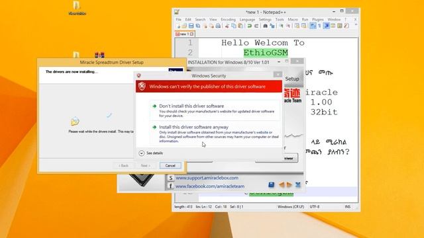This screenshot has height=238, width=424.
Task: Expand See details in Windows Security dialog
Action: 151,153
